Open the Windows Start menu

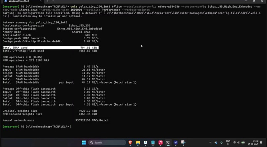click(84, 143)
